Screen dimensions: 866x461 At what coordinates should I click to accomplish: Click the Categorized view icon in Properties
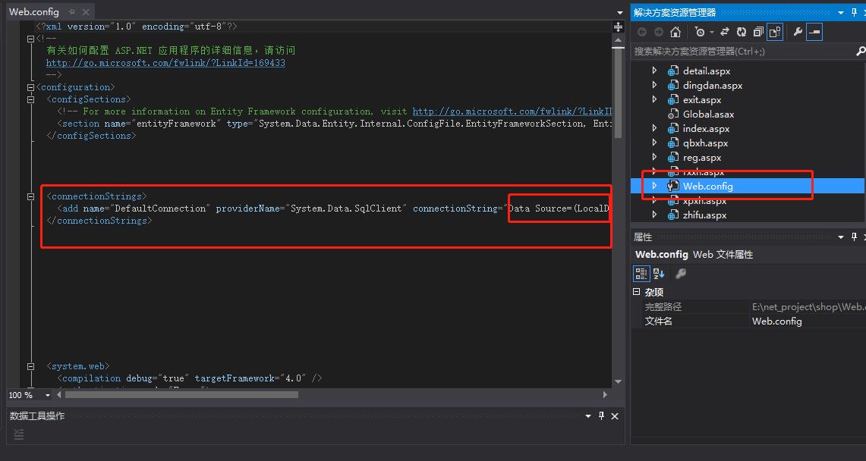641,274
